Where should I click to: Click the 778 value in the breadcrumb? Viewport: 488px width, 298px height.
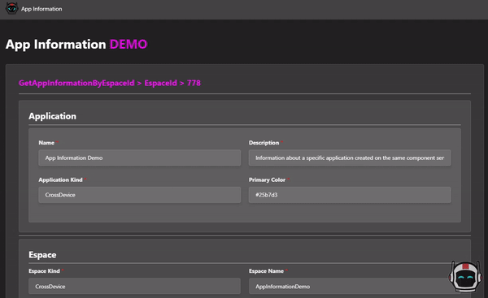[194, 83]
